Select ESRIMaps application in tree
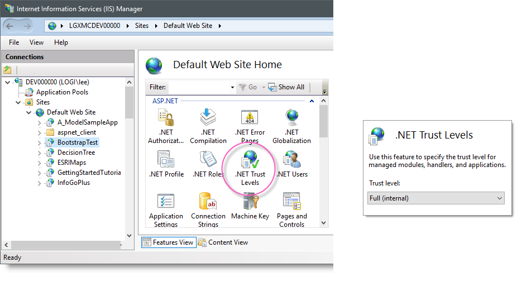This screenshot has width=517, height=286. pos(71,163)
